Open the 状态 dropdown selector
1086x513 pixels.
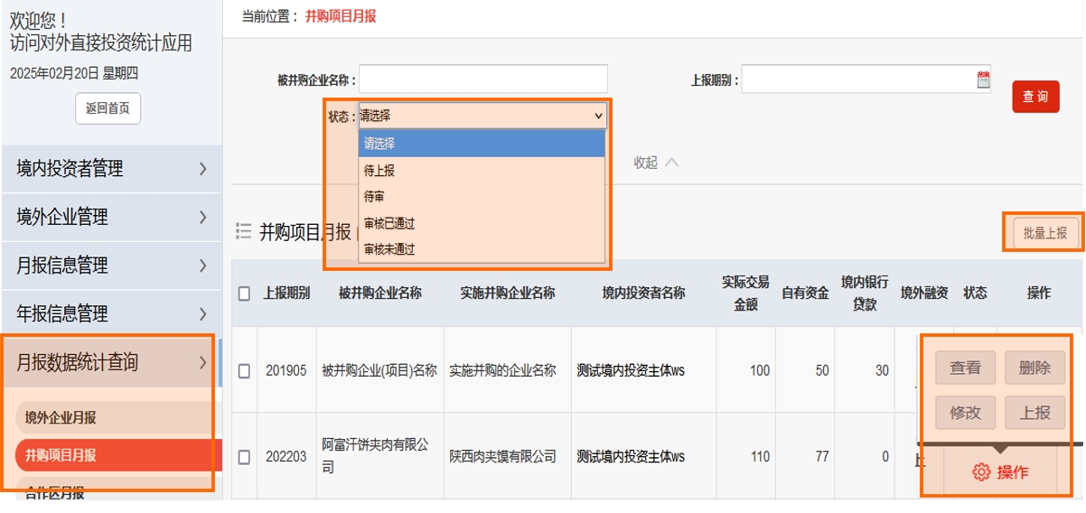tap(482, 116)
